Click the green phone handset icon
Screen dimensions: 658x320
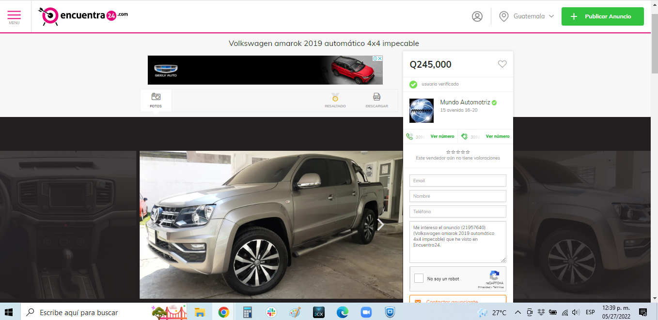tap(409, 137)
